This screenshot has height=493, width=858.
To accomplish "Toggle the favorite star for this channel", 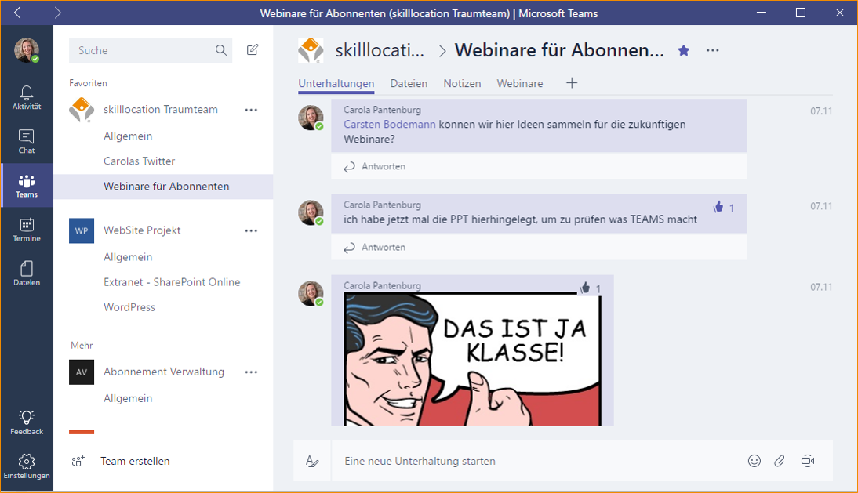I will [684, 50].
